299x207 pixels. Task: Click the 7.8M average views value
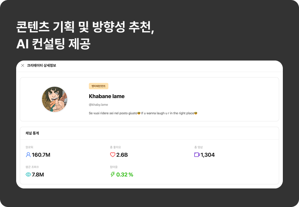pos(38,175)
